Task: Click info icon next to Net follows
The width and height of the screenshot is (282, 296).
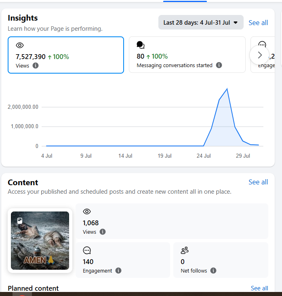Action: (213, 271)
